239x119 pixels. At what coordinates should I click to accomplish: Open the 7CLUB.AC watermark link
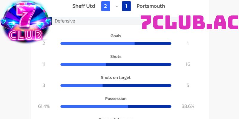click(189, 23)
